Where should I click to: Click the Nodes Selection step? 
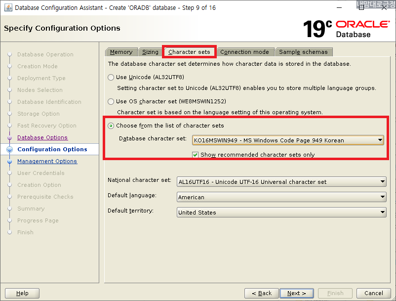pyautogui.click(x=40, y=90)
